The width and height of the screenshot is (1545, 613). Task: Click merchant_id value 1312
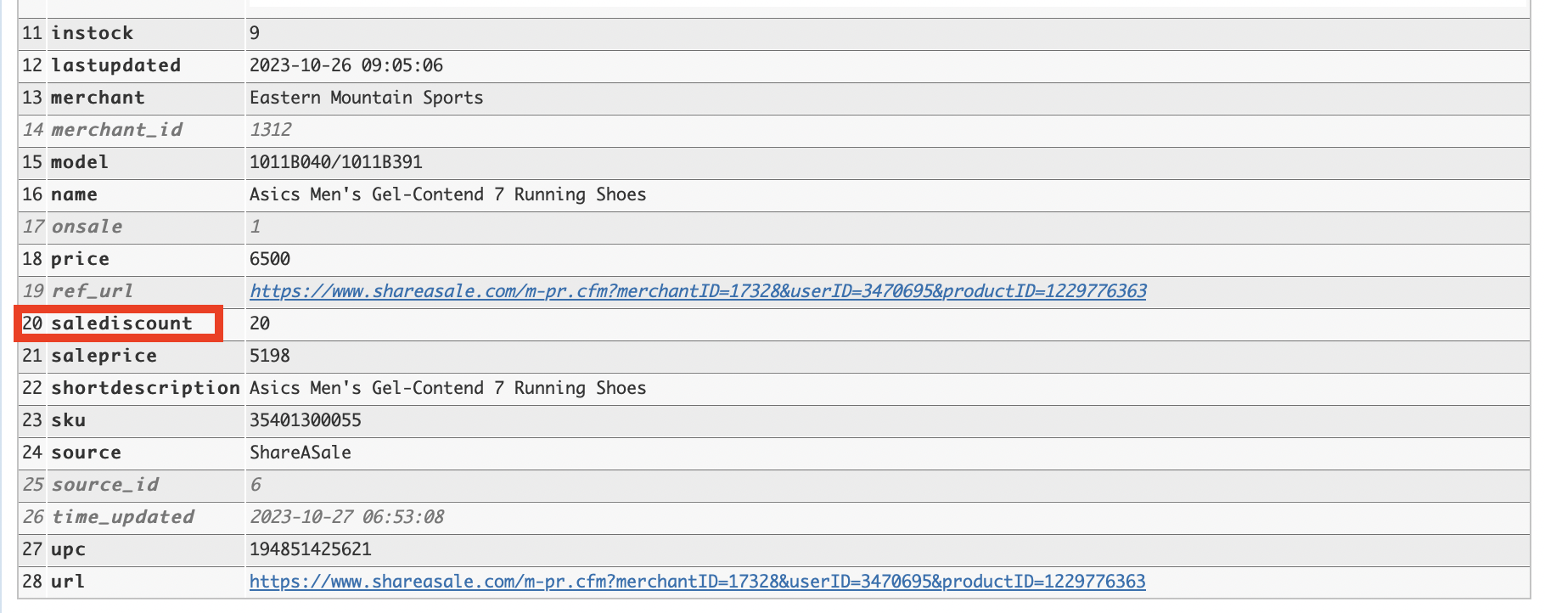270,130
